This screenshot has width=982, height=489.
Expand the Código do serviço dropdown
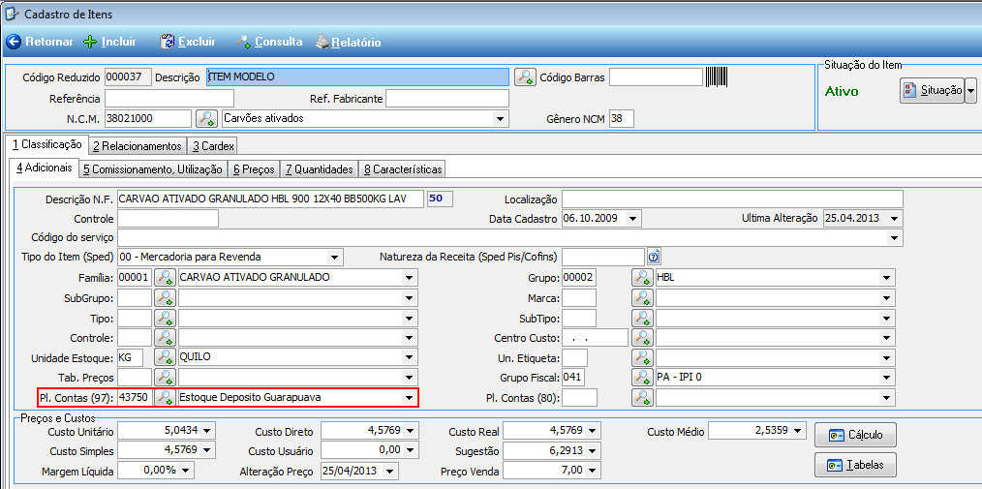(x=895, y=238)
